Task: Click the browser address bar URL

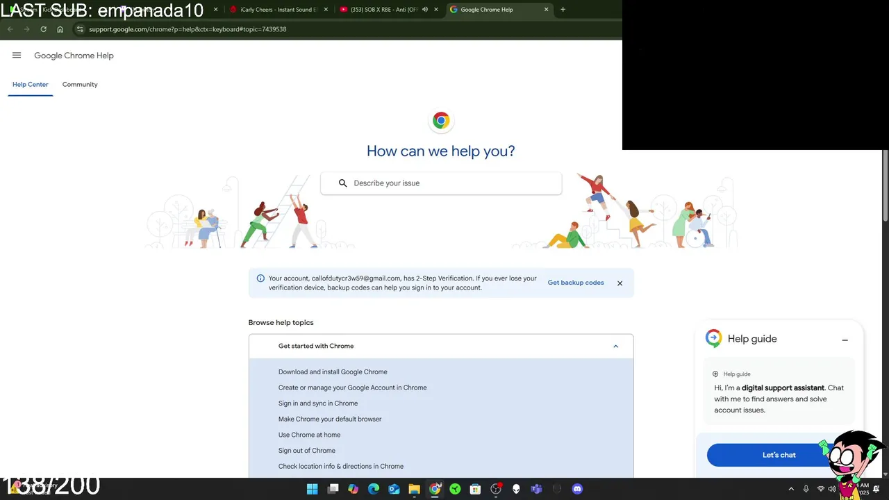Action: pos(188,29)
